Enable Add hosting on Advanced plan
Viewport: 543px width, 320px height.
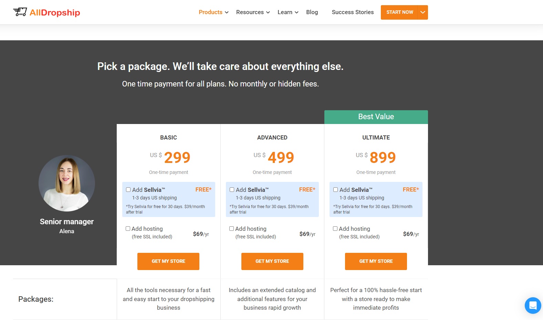(231, 229)
